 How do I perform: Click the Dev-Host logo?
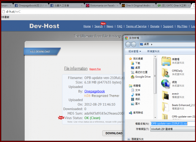pos(44,26)
